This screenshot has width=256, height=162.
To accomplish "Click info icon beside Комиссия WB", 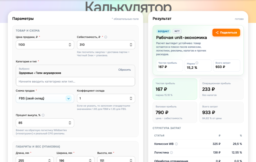I will click(176, 144).
